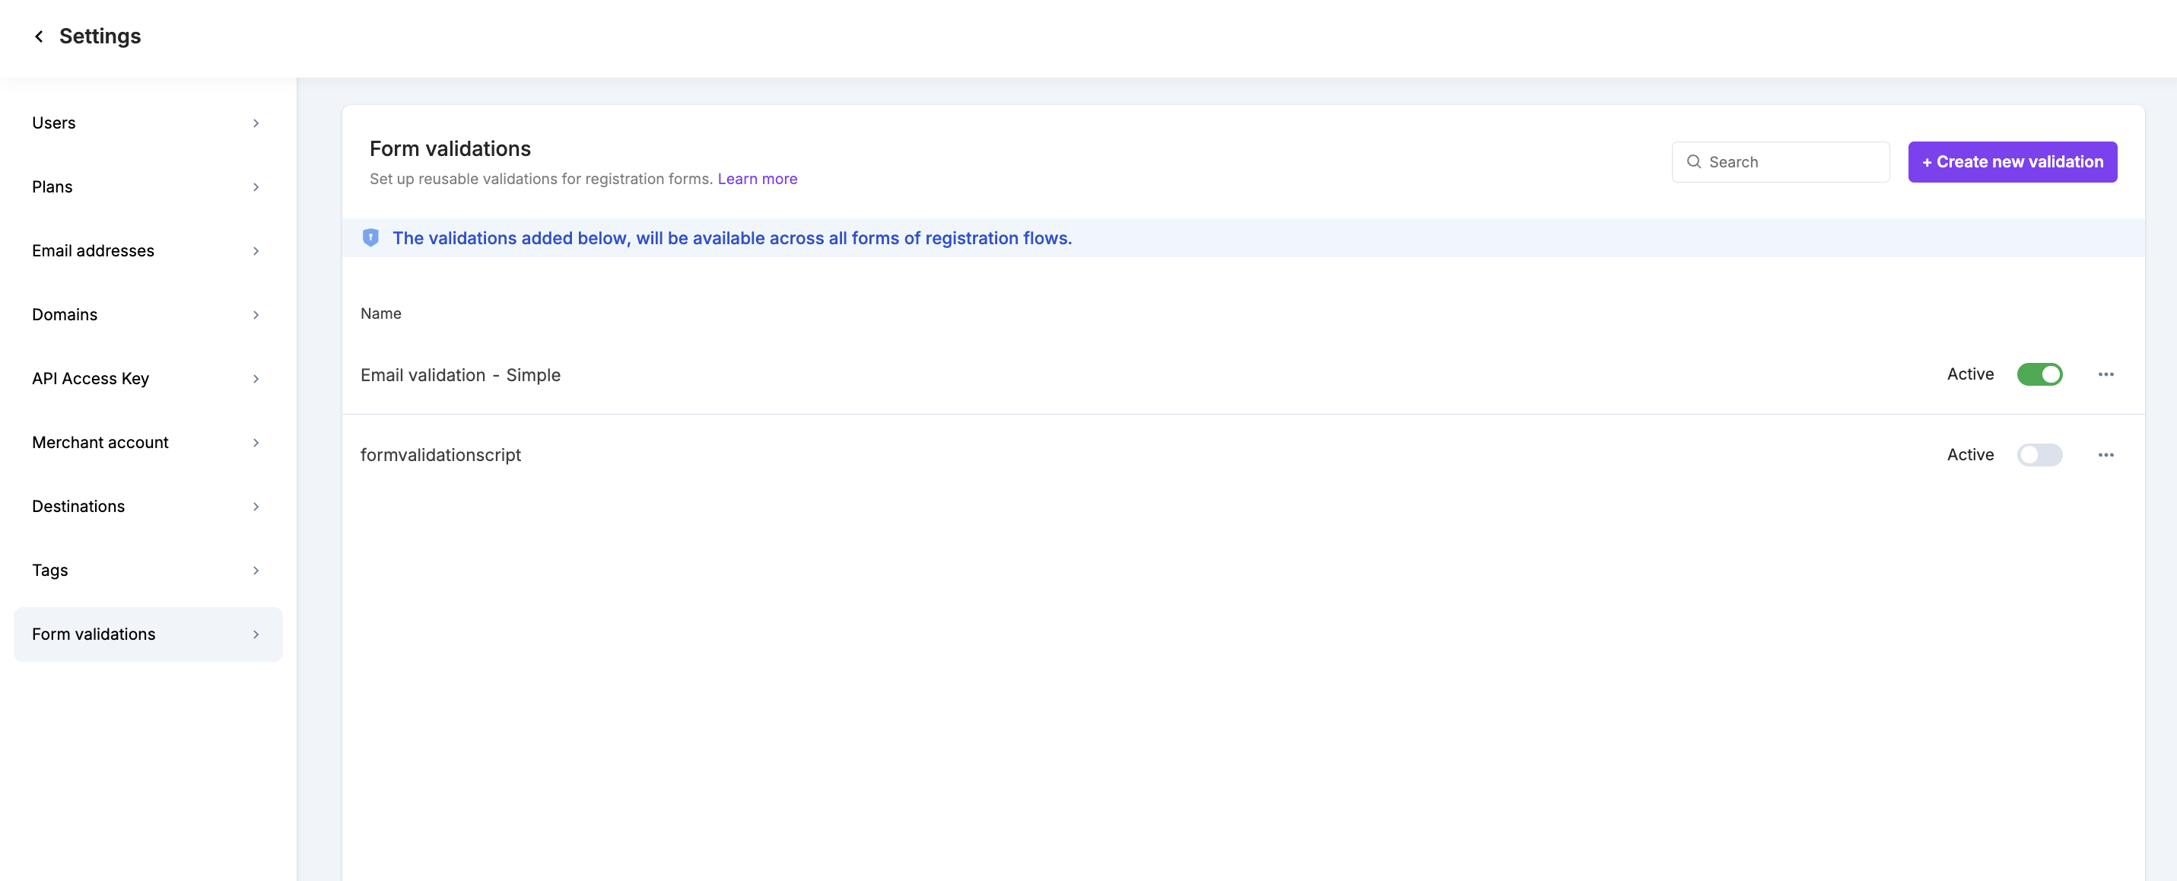The width and height of the screenshot is (2177, 881).
Task: Open the Learn more link
Action: pos(757,178)
